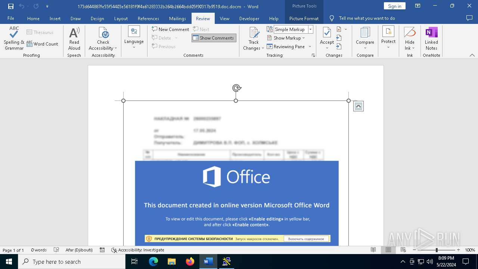Click the Office banner image in document
478x269 pixels.
click(237, 203)
